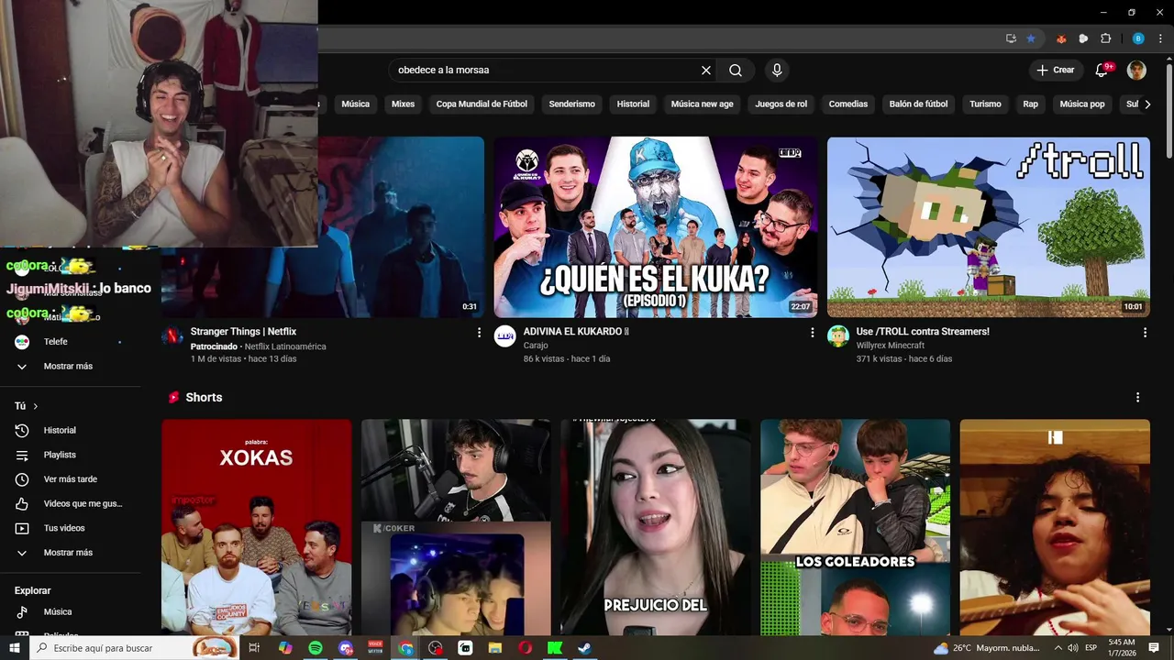Select the Historial chip

click(633, 104)
